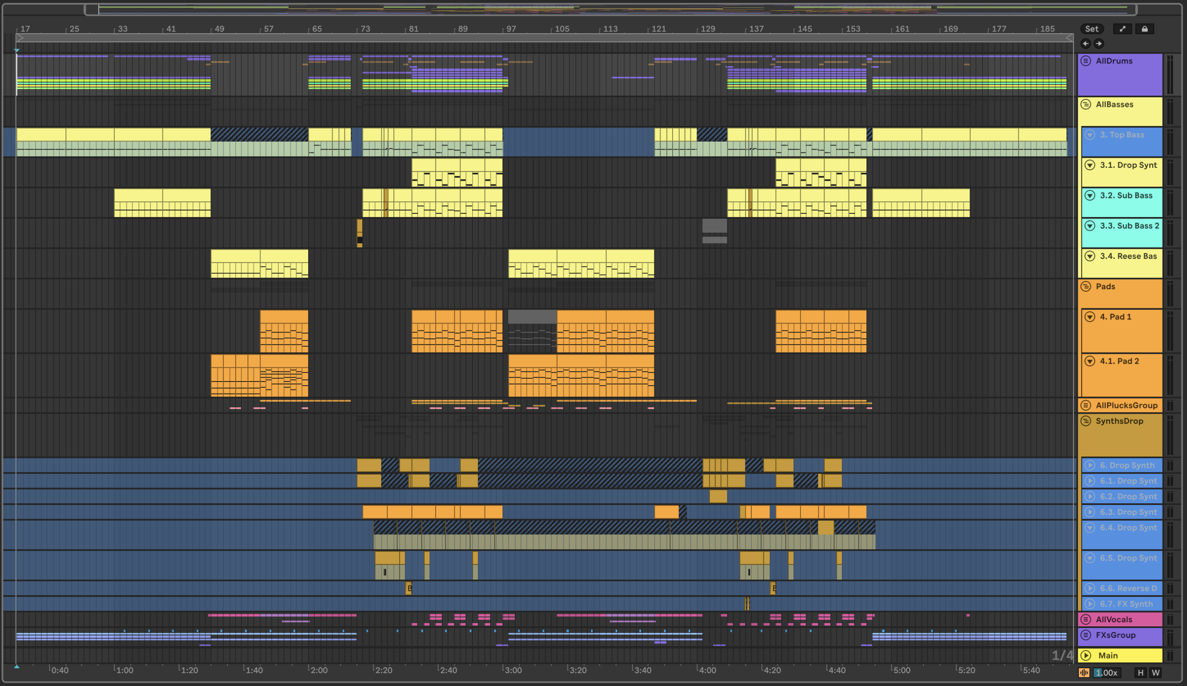Fold the 3.2. Sub Bass track
The image size is (1187, 686).
pos(1090,196)
